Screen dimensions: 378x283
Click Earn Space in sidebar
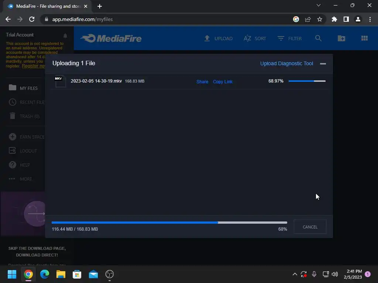tap(27, 137)
